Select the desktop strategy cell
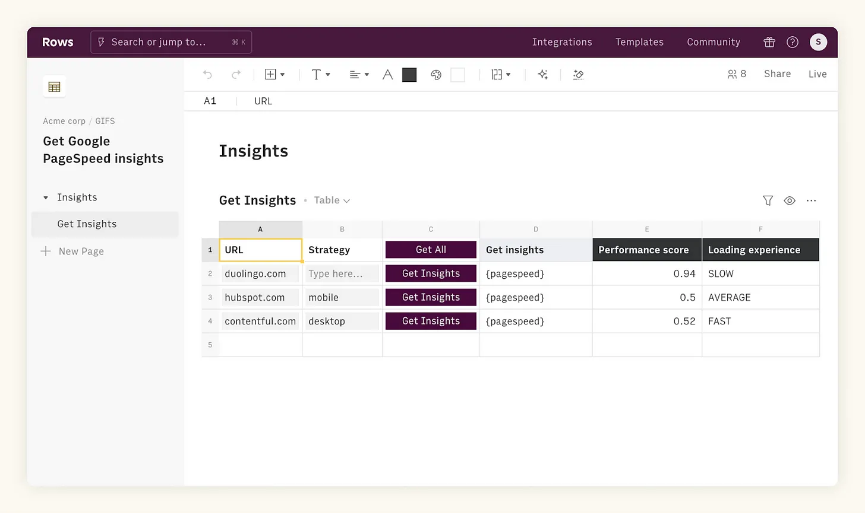Screen dimensions: 865x513 click(x=342, y=321)
